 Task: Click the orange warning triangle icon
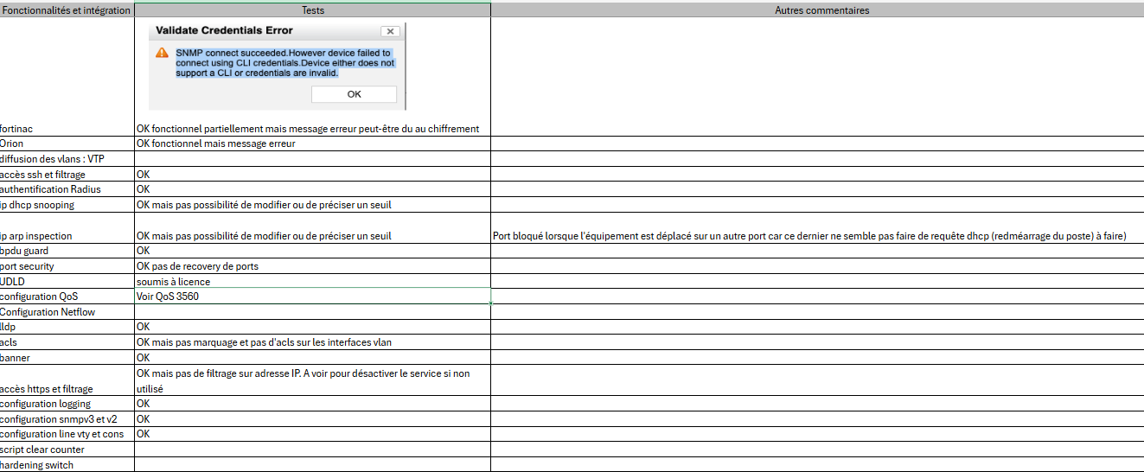pos(162,53)
